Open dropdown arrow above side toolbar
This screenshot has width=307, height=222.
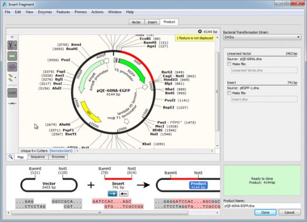12,37
